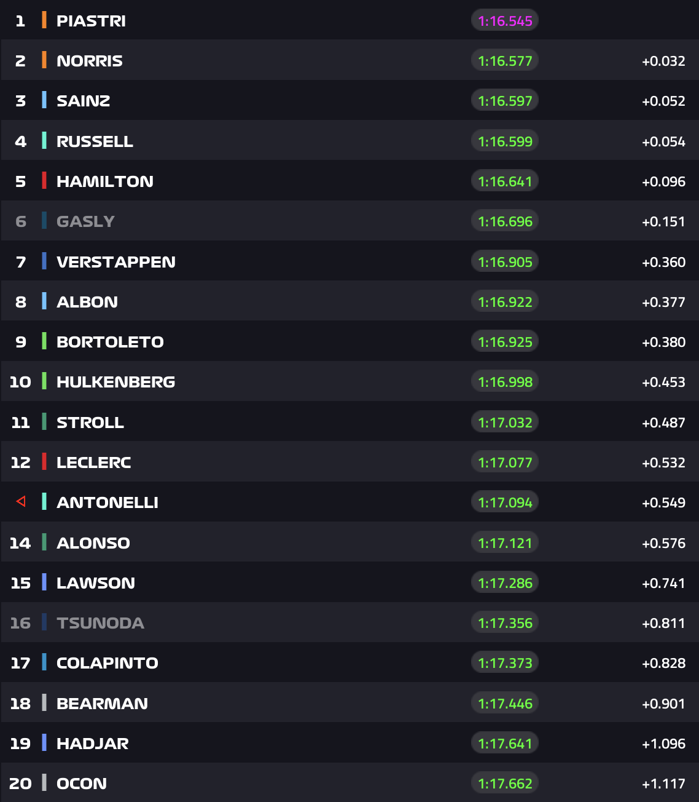Click the green team bar beside Hulkenberg
699x802 pixels.
click(44, 381)
